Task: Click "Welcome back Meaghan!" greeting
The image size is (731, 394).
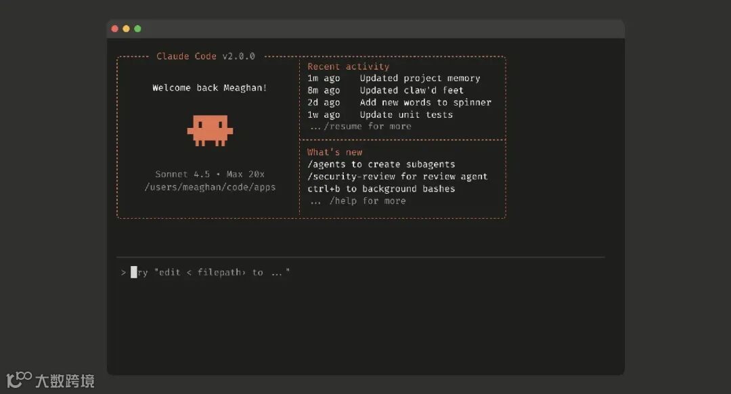Action: (209, 87)
